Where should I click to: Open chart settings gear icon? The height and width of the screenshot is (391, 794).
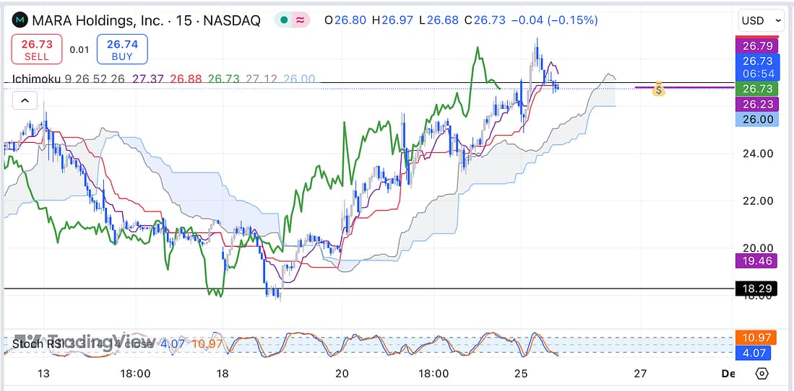[761, 373]
